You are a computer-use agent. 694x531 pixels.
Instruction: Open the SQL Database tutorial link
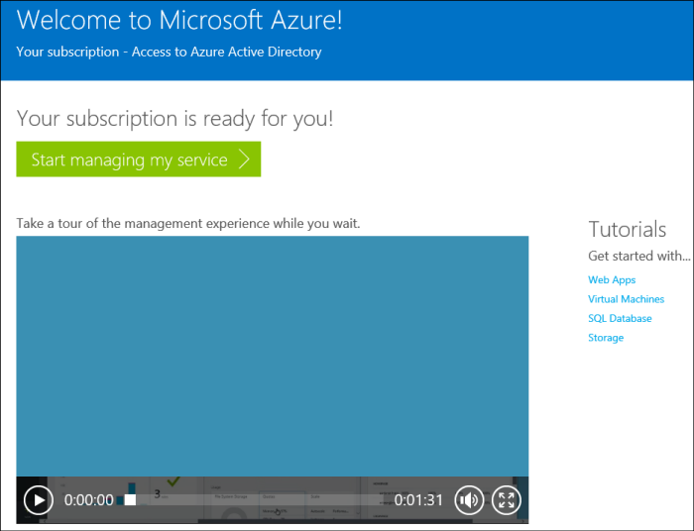[x=620, y=318]
